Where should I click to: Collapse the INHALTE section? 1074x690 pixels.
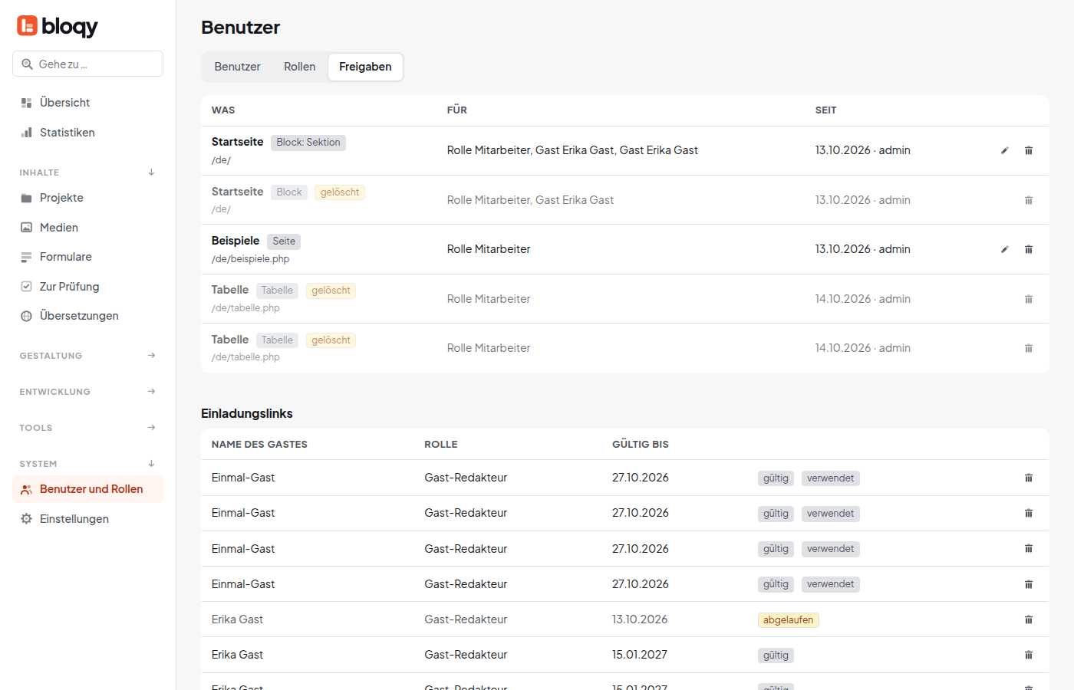(87, 172)
